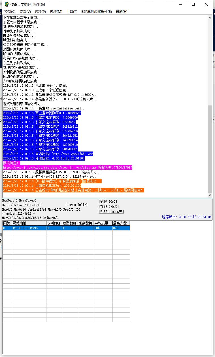Click the 平均流量 column header

[x=103, y=223]
